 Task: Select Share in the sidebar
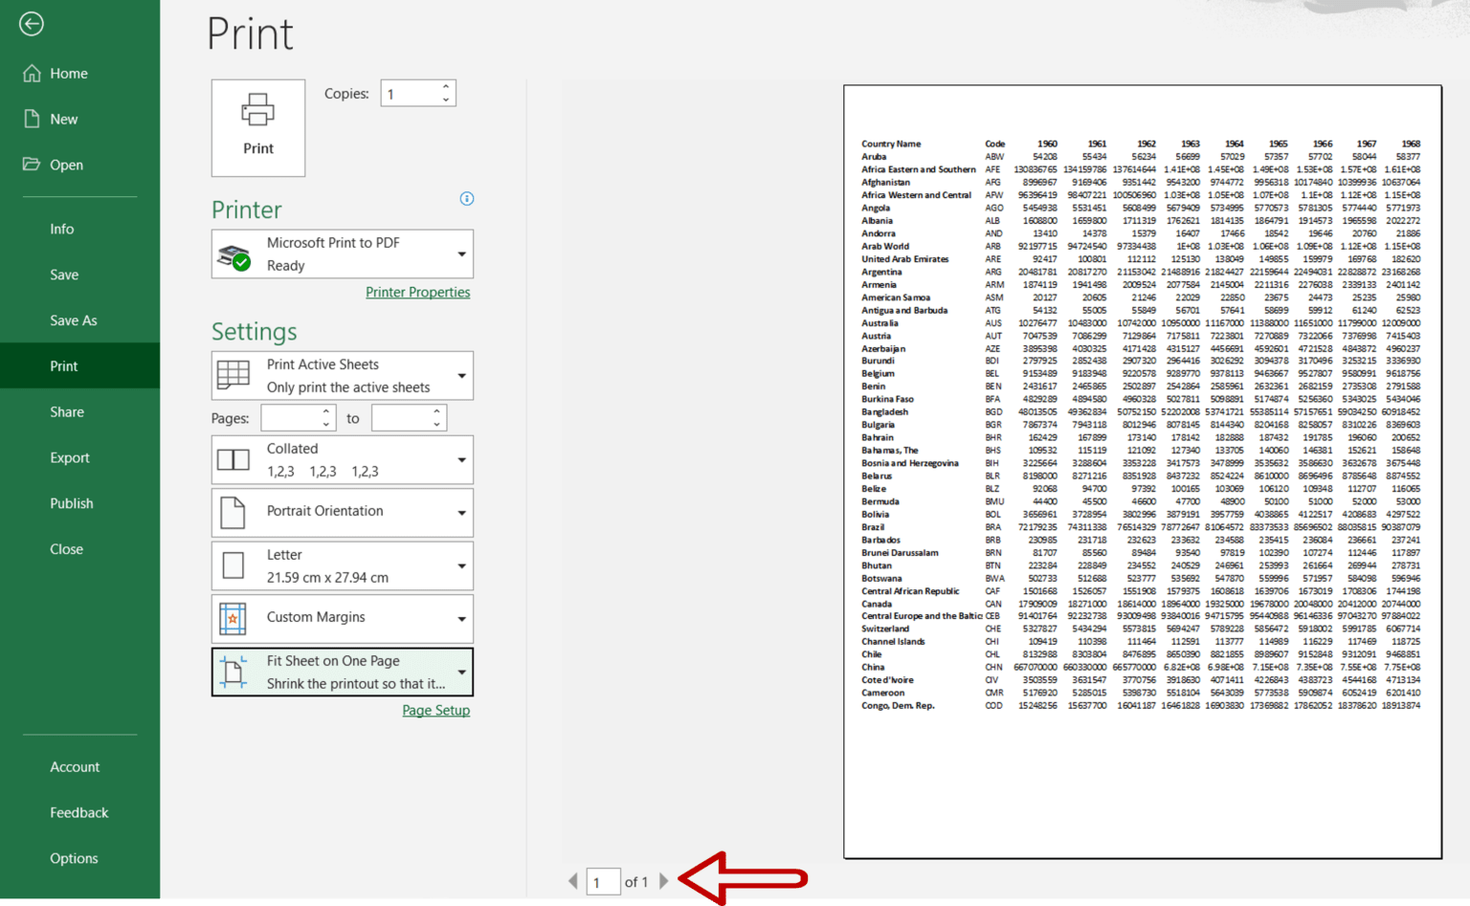coord(67,411)
